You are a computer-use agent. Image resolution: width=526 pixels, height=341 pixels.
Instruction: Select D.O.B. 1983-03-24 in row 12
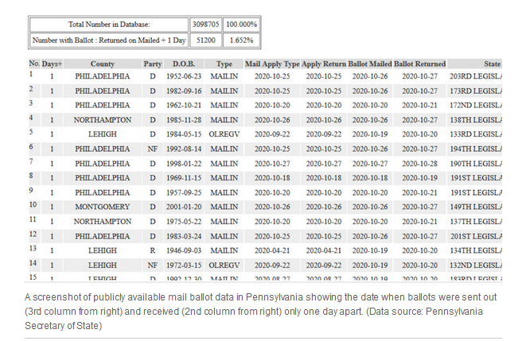184,236
